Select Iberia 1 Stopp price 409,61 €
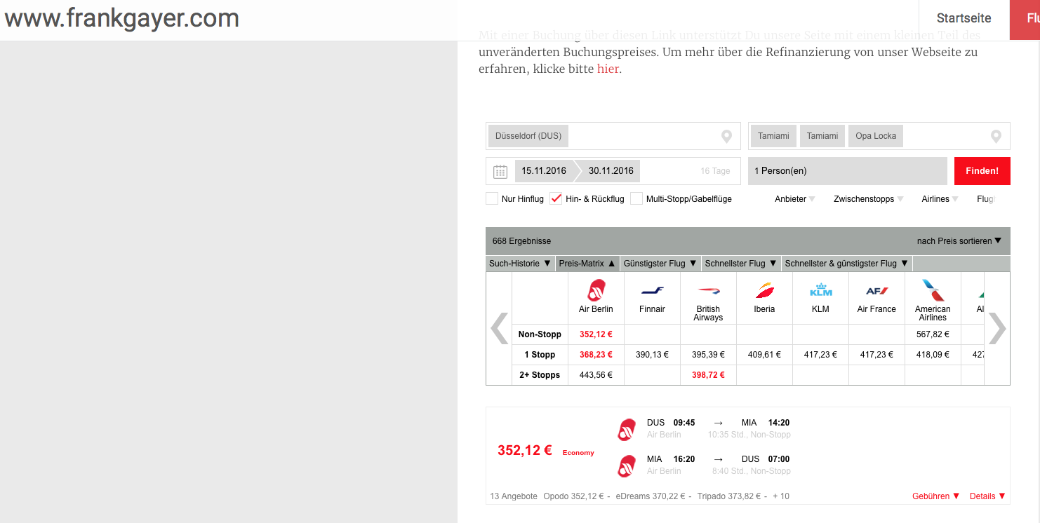This screenshot has height=523, width=1040. click(x=764, y=355)
